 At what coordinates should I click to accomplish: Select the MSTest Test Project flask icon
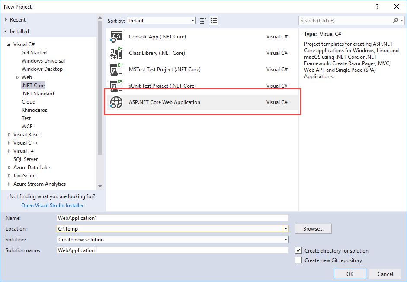(117, 70)
